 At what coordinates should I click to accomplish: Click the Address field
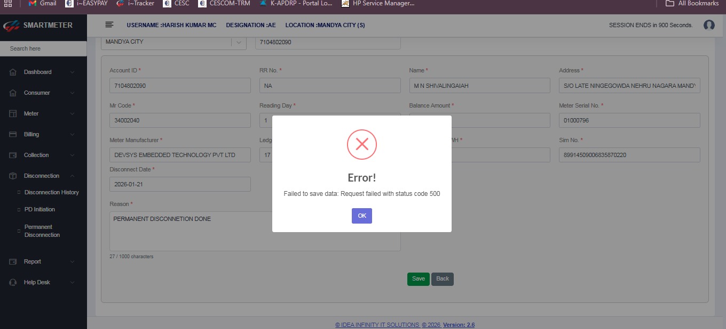[629, 85]
